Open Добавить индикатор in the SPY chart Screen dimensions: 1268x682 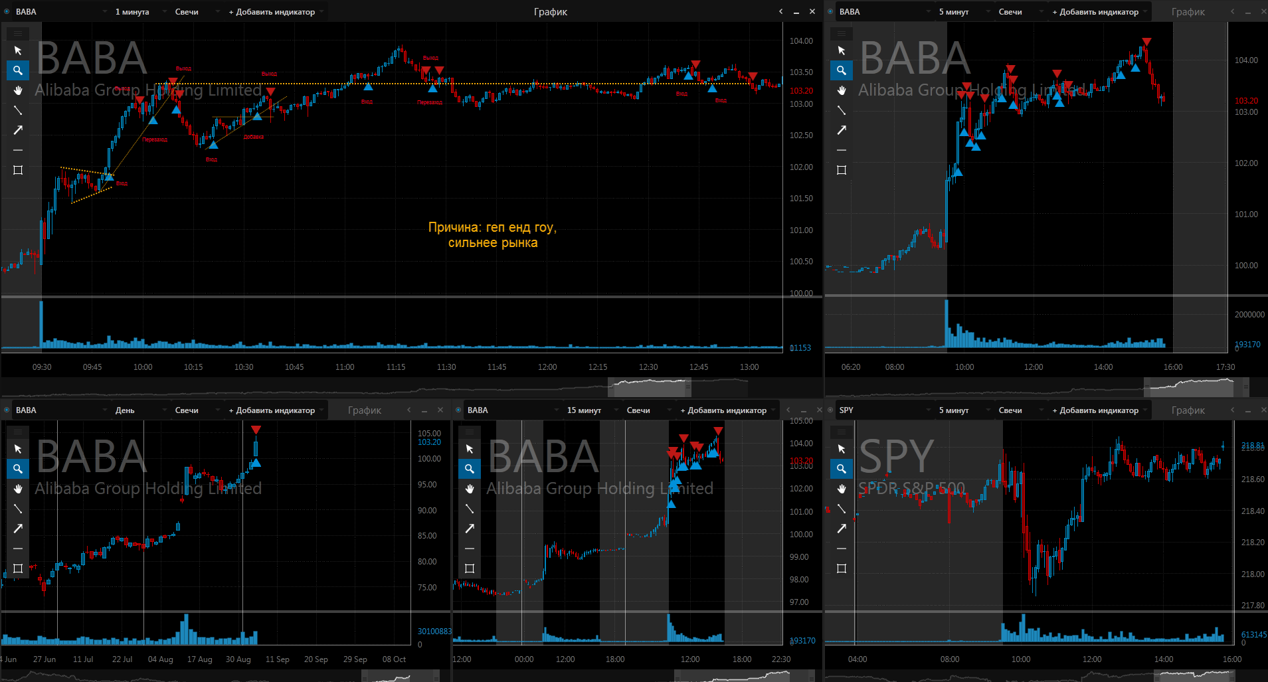click(x=1099, y=410)
